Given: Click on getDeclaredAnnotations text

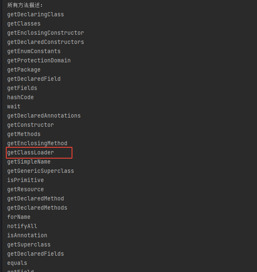Looking at the screenshot, I should (x=44, y=116).
